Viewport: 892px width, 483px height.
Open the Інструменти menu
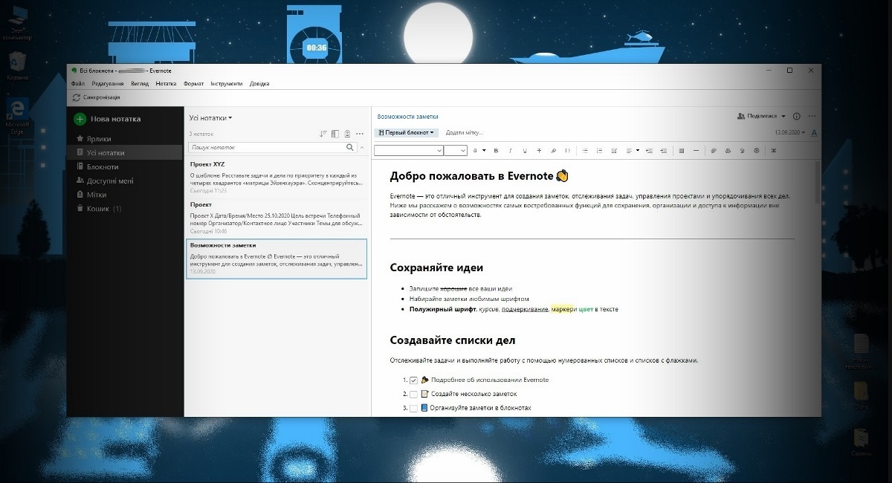pos(226,84)
